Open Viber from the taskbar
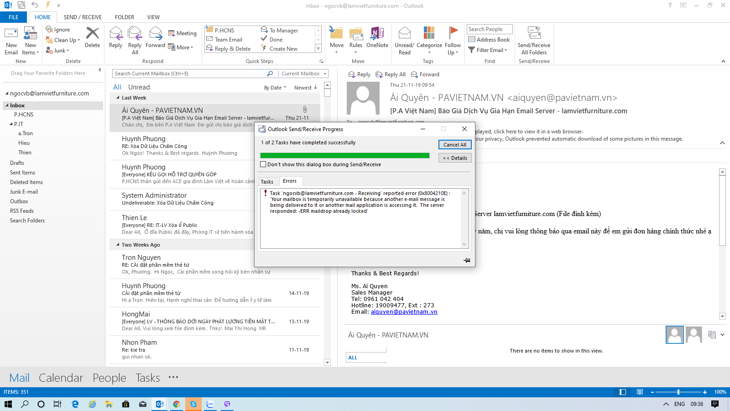The width and height of the screenshot is (730, 411). coord(227,404)
